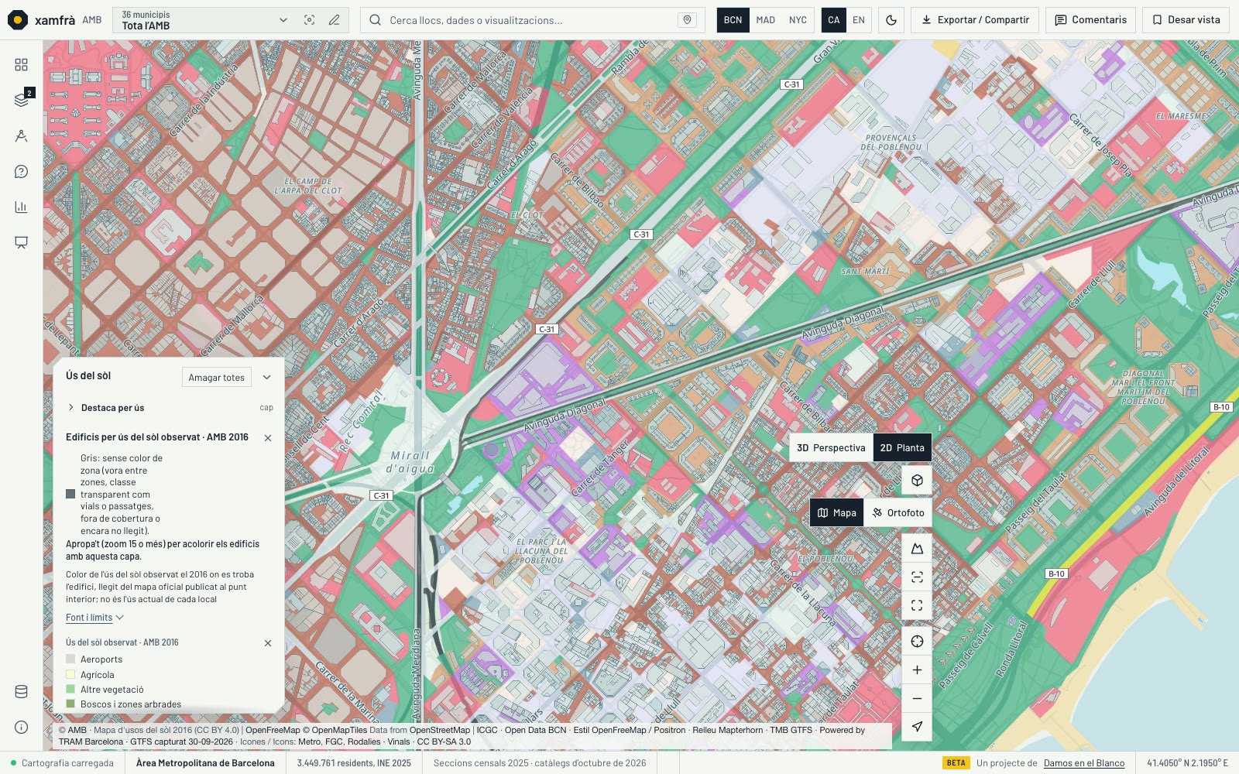Click the location pin icon in search bar
This screenshot has height=774, width=1239.
click(x=687, y=20)
